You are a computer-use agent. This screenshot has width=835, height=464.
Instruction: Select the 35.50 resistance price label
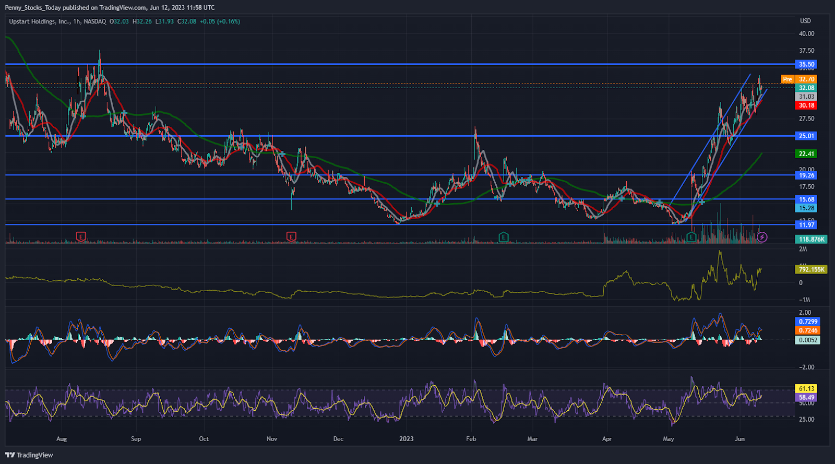806,65
